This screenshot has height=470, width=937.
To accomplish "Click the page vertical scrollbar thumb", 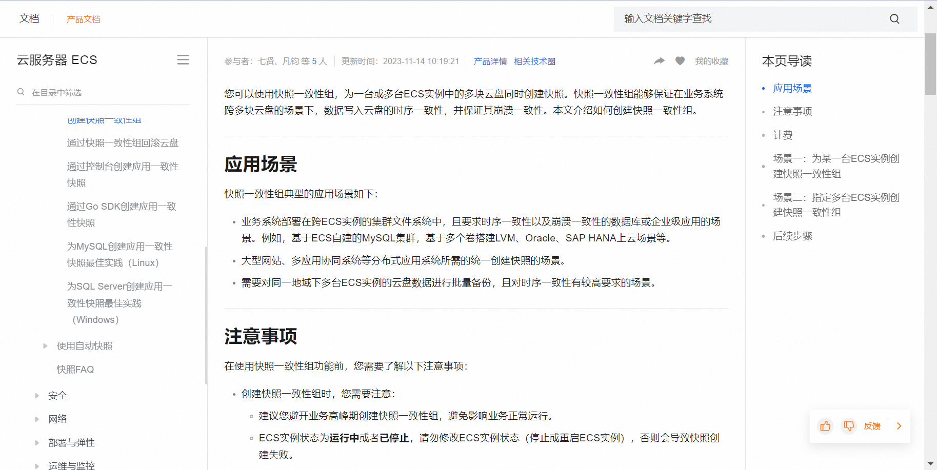I will click(x=930, y=64).
